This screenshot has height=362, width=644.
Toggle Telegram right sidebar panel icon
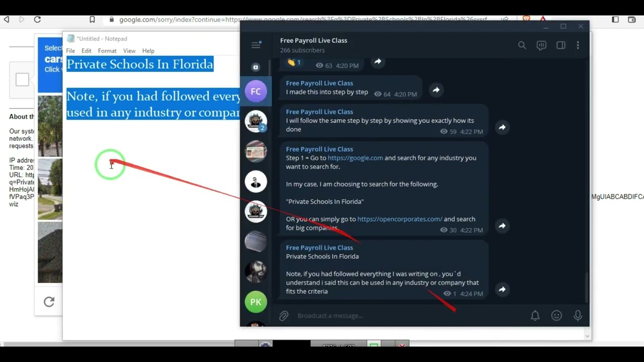pyautogui.click(x=560, y=45)
